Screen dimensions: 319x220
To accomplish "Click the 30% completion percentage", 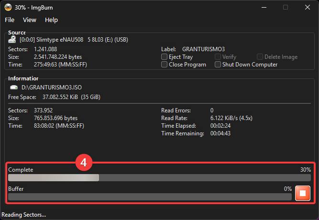I will pos(306,170).
